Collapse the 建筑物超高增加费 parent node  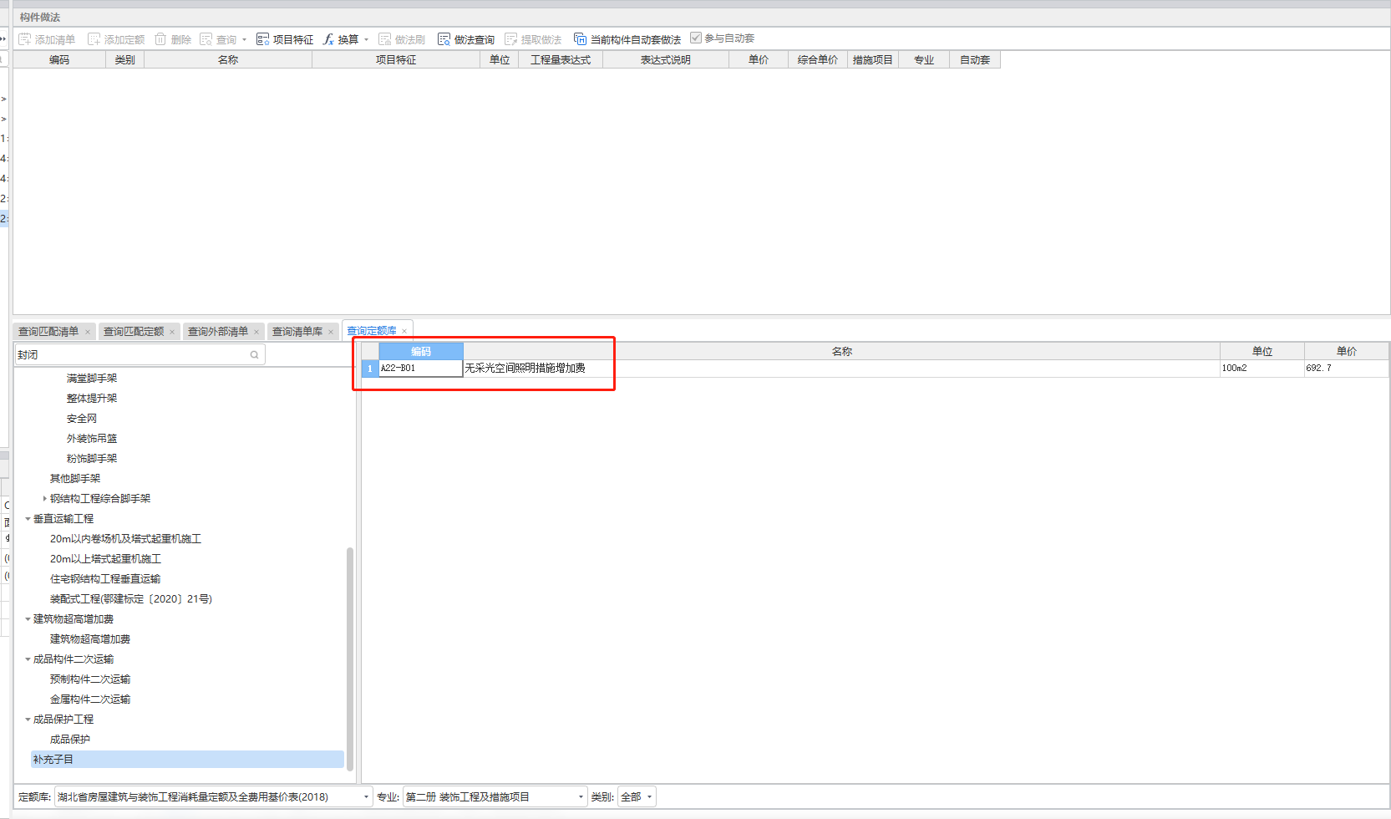tap(28, 619)
